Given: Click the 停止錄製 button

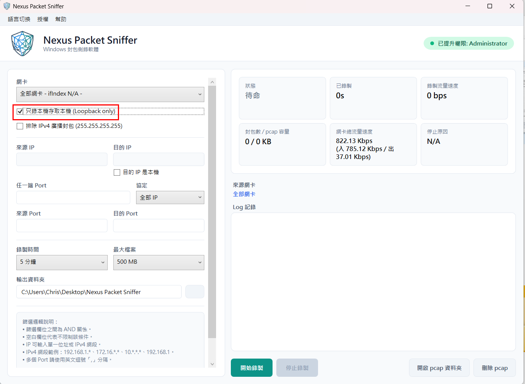Looking at the screenshot, I should 297,368.
